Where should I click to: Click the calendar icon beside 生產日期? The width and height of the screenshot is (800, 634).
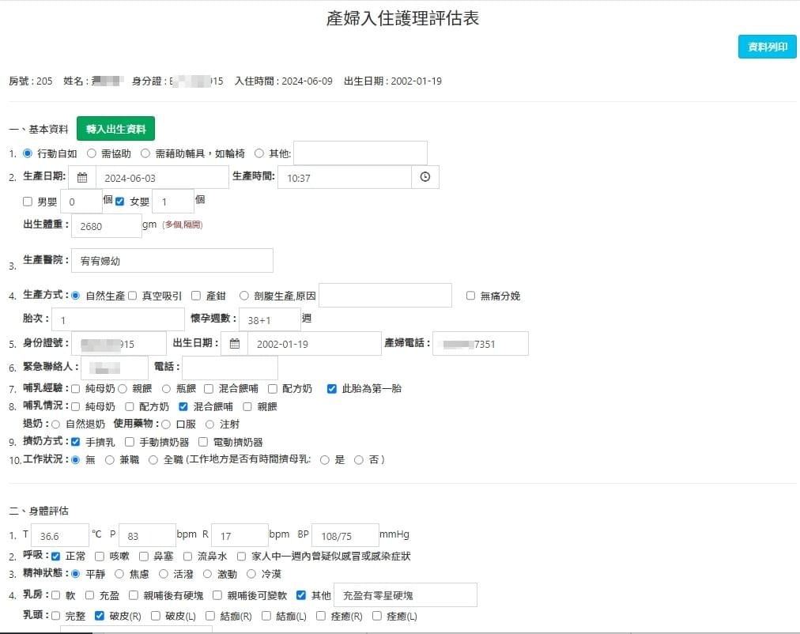coord(82,177)
